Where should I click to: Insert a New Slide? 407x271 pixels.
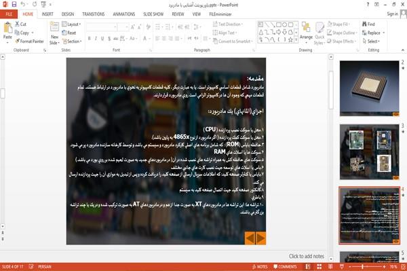[x=54, y=33]
